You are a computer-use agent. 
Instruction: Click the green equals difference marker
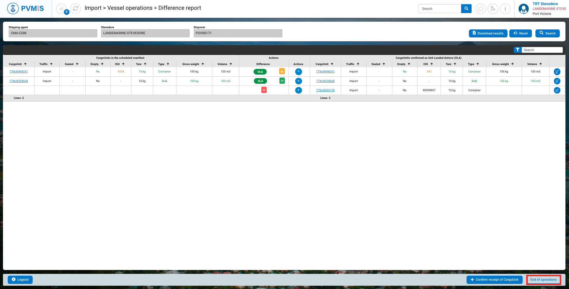pos(282,80)
